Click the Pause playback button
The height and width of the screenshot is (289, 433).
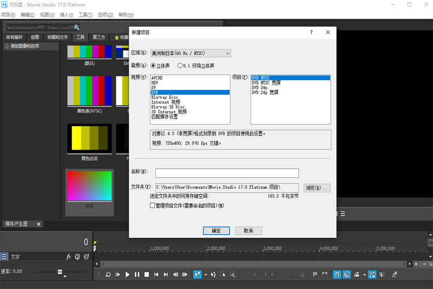137,275
